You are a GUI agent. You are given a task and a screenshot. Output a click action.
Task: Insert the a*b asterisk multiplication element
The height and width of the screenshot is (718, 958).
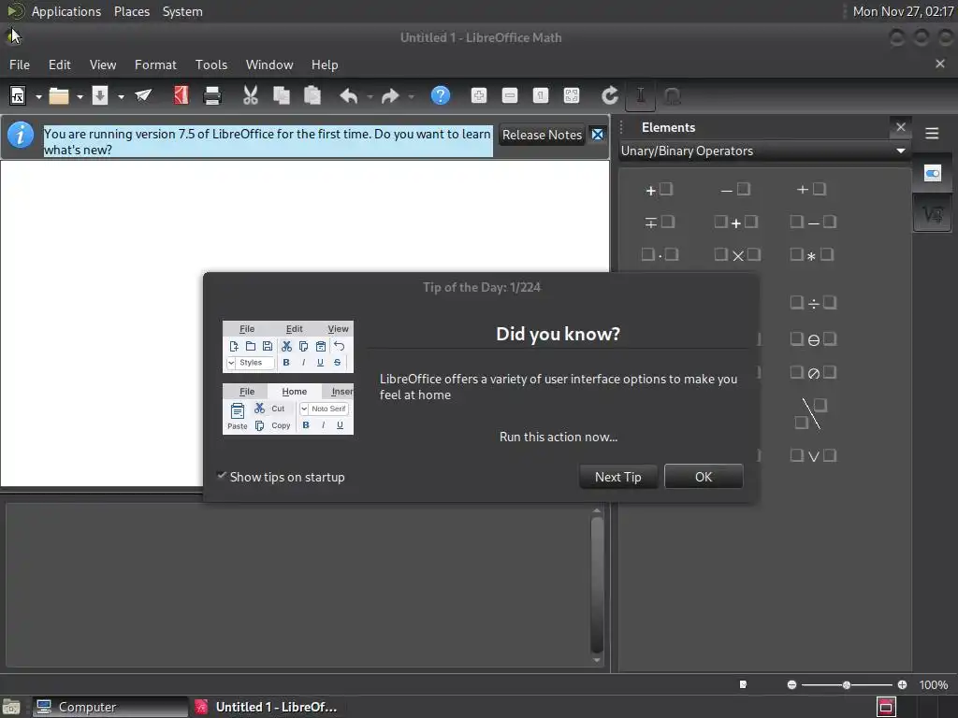click(x=811, y=255)
